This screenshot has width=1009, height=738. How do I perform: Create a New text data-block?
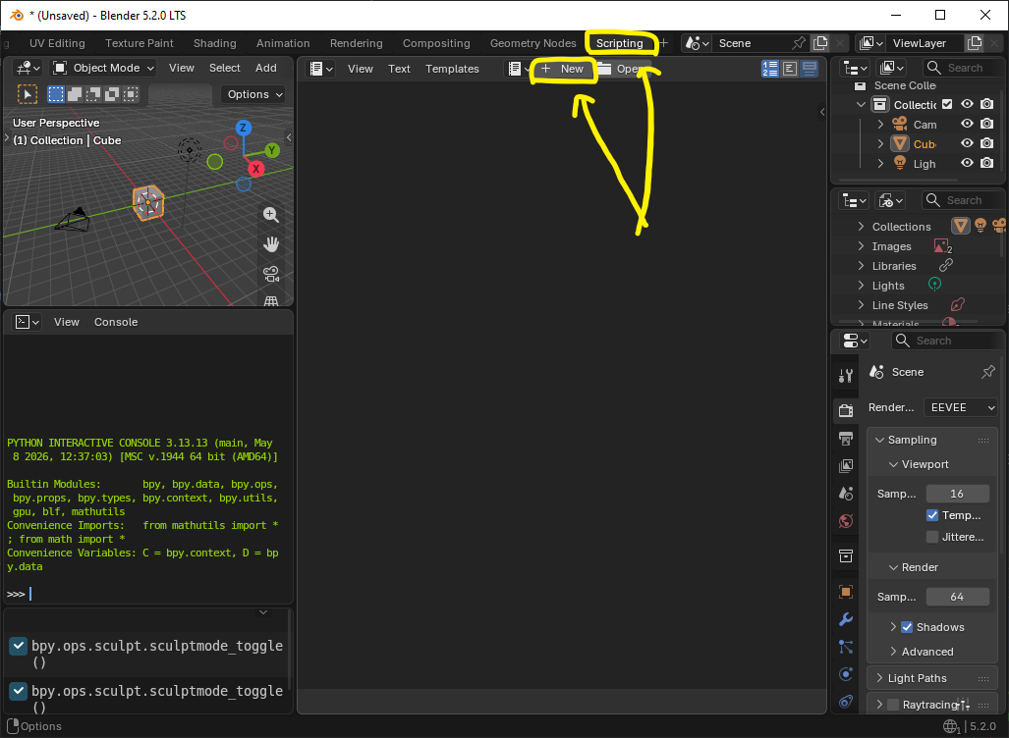(562, 69)
